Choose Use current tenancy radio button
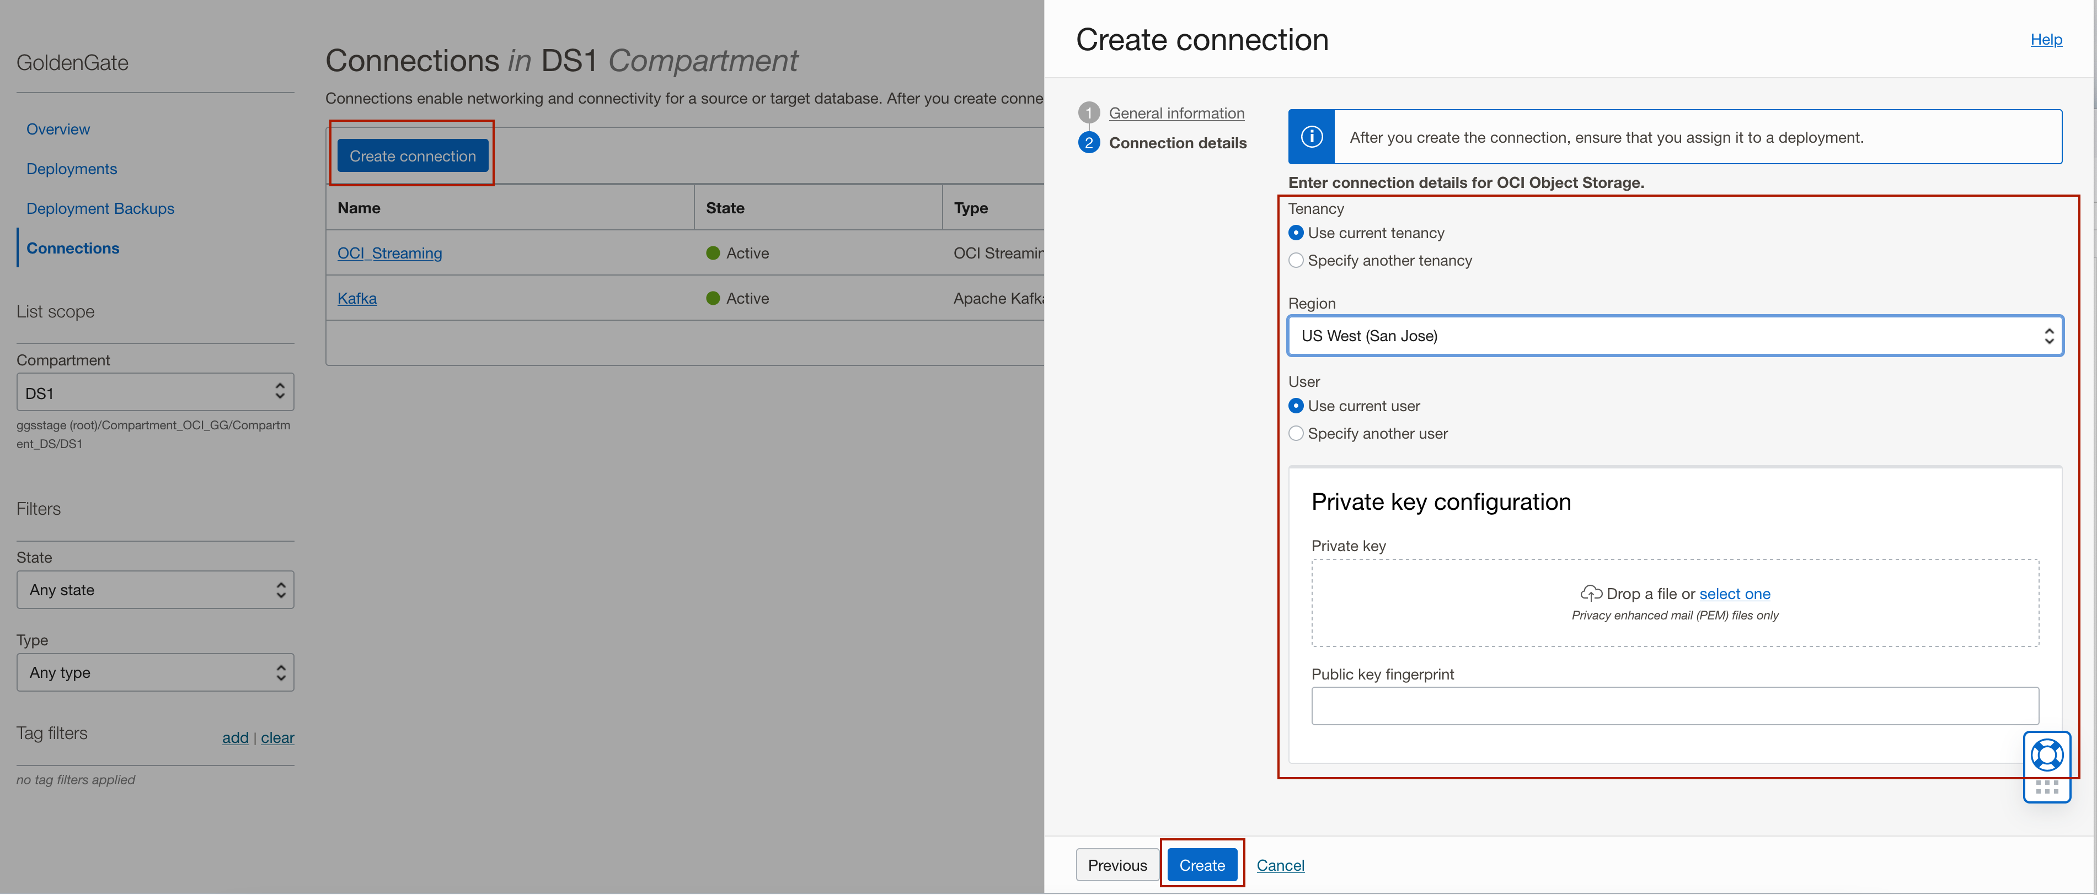 (1296, 233)
